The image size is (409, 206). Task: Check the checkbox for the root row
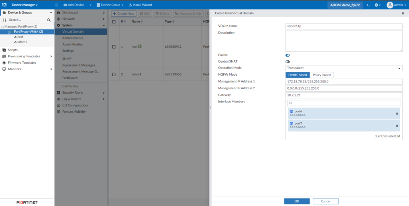point(114,47)
